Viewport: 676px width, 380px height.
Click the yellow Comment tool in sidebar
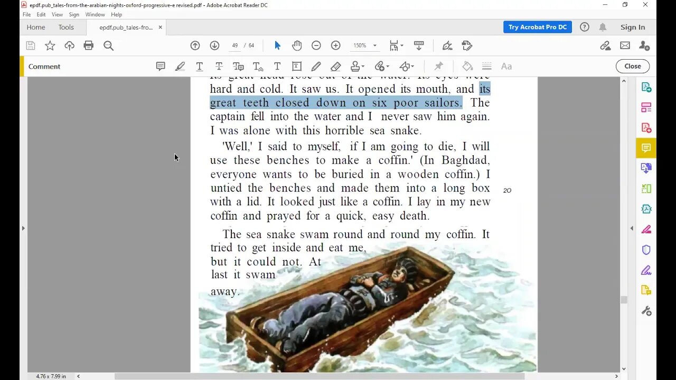[646, 148]
